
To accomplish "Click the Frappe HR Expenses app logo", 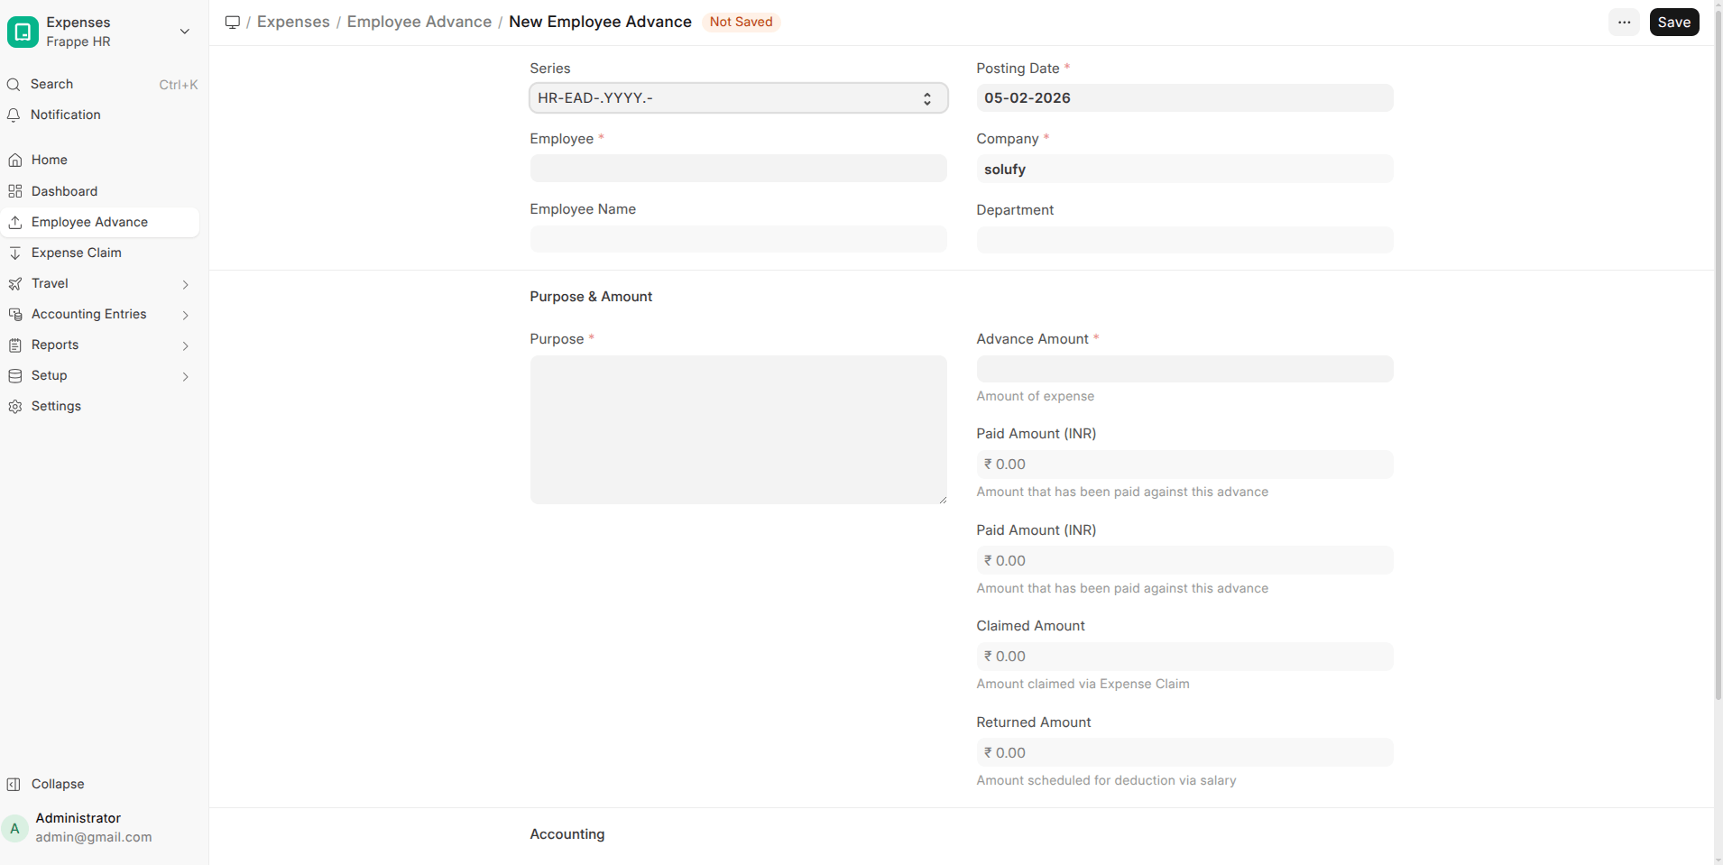I will [x=23, y=32].
